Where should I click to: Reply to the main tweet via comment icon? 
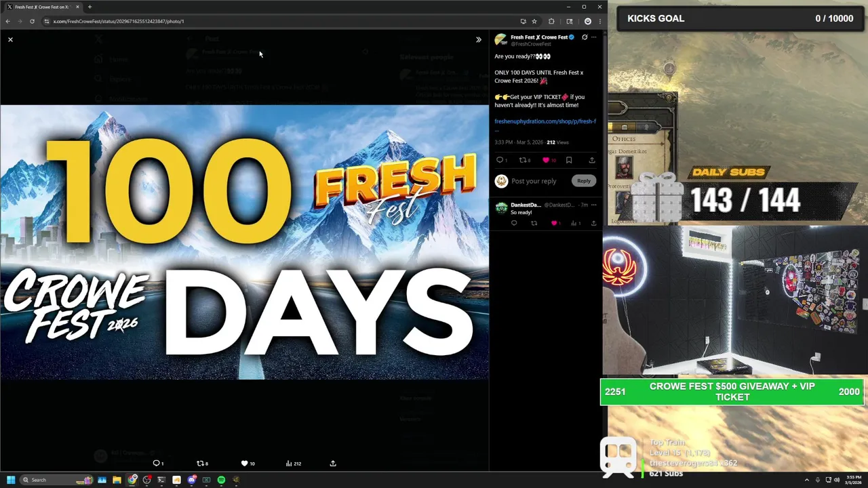coord(500,161)
